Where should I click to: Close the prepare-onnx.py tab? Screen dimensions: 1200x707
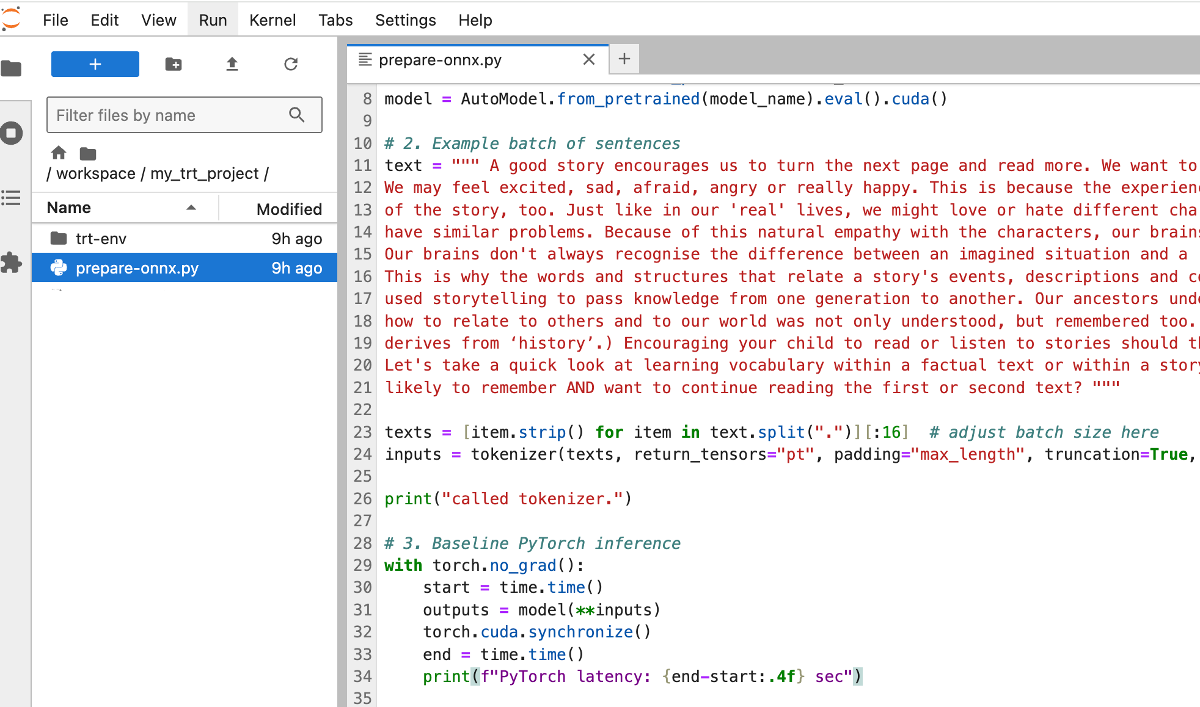tap(588, 60)
